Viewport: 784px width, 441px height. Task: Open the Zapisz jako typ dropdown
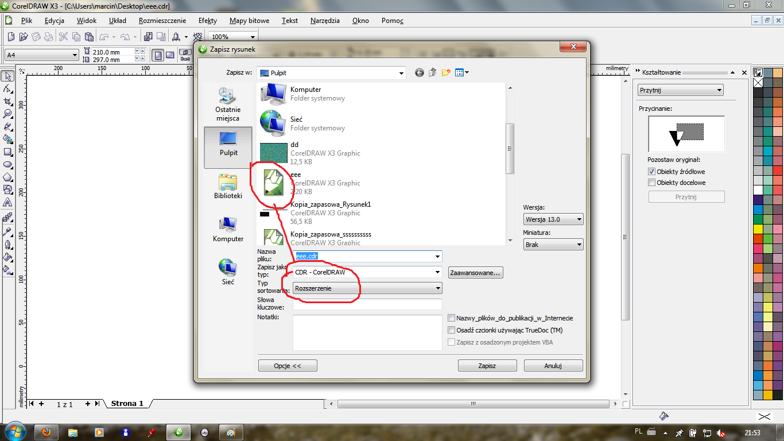coord(367,272)
